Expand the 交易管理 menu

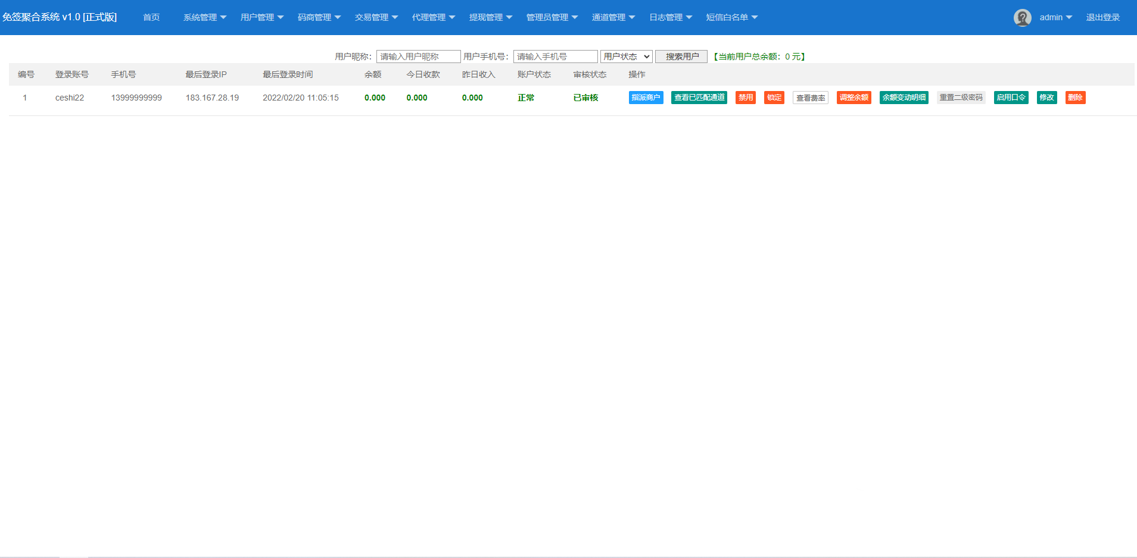pos(376,17)
